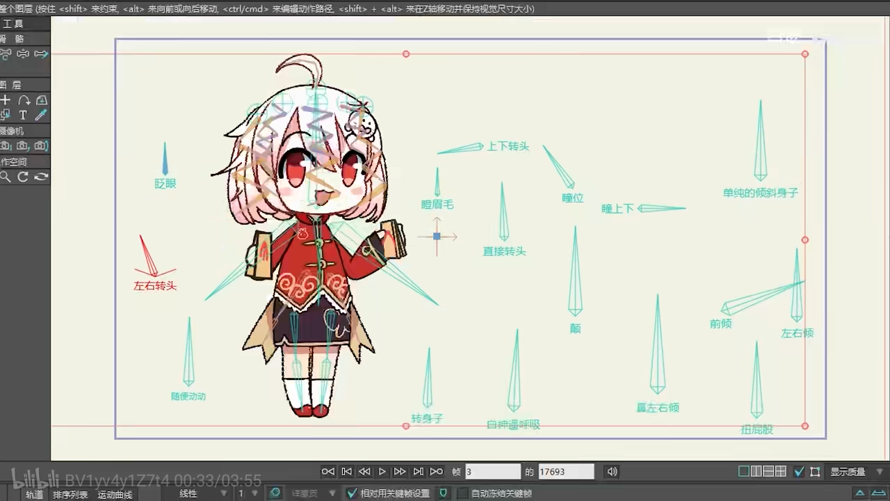Toggle audio mute speaker icon

(x=612, y=472)
